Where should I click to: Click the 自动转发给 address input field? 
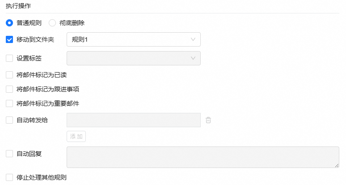tap(133, 120)
